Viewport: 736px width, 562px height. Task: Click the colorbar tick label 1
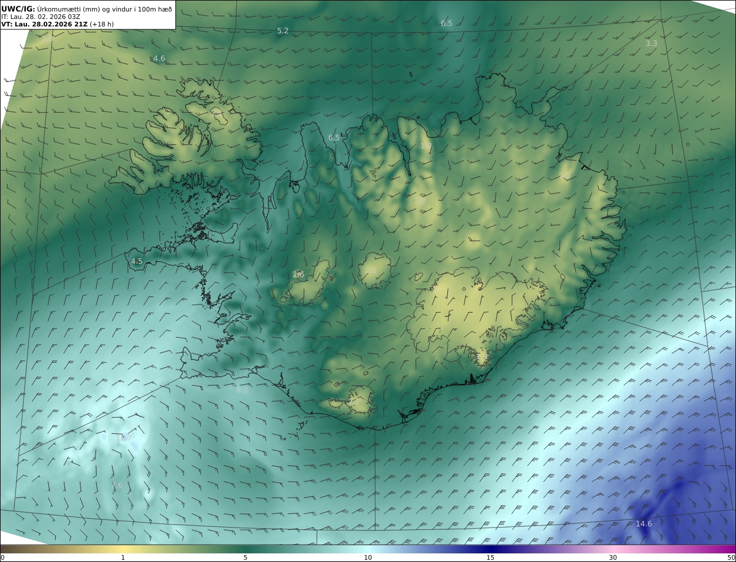(x=123, y=557)
